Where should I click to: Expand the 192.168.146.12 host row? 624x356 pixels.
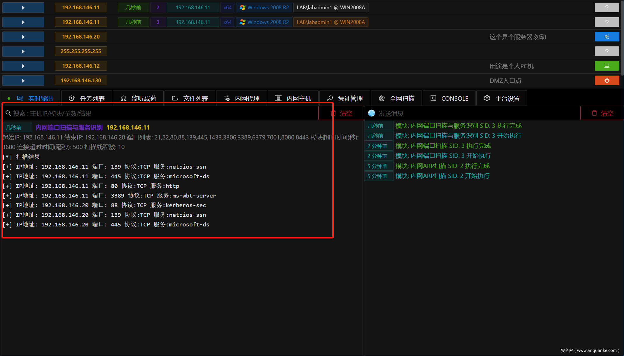[23, 66]
